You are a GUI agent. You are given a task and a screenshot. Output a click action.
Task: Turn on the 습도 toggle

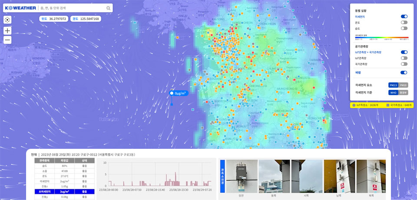pos(404,28)
